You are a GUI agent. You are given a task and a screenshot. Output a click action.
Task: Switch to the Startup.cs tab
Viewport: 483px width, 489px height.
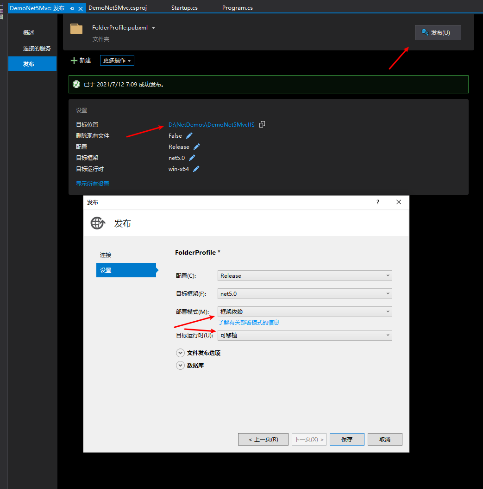(184, 7)
